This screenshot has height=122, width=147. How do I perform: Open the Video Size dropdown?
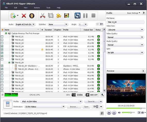click(x=125, y=30)
